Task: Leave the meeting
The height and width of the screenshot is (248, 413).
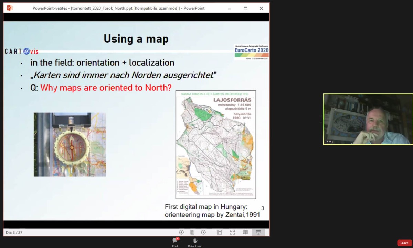Action: pos(404,243)
